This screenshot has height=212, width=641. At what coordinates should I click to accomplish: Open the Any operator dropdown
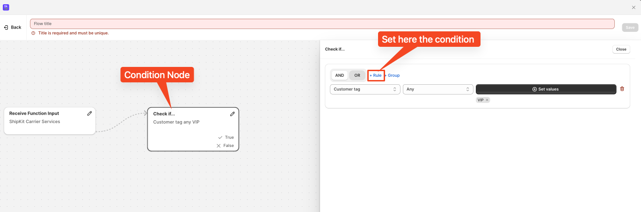pos(437,89)
